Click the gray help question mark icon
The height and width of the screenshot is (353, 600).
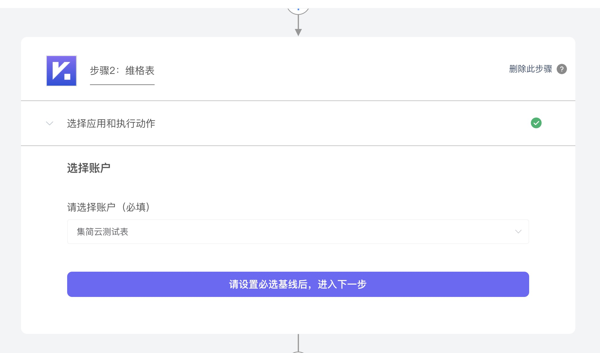[561, 69]
